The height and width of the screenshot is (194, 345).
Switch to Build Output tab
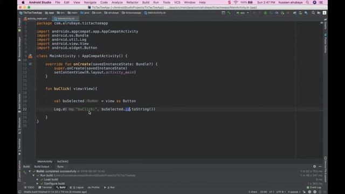point(42,167)
